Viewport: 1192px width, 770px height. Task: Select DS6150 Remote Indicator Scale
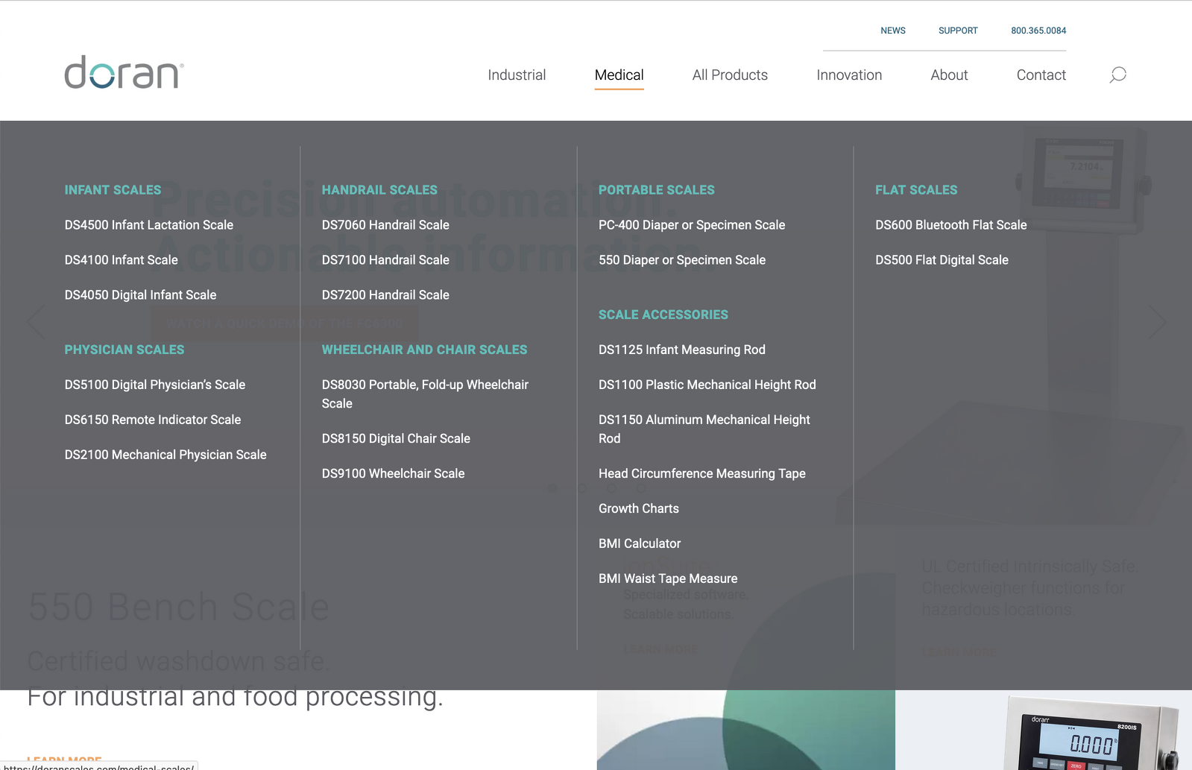pyautogui.click(x=153, y=420)
